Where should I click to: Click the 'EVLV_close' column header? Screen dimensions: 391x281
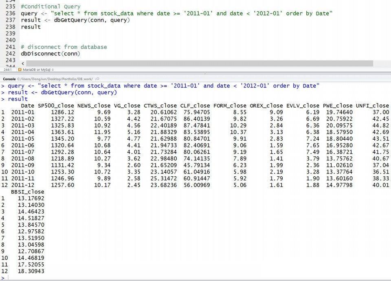tap(303, 106)
